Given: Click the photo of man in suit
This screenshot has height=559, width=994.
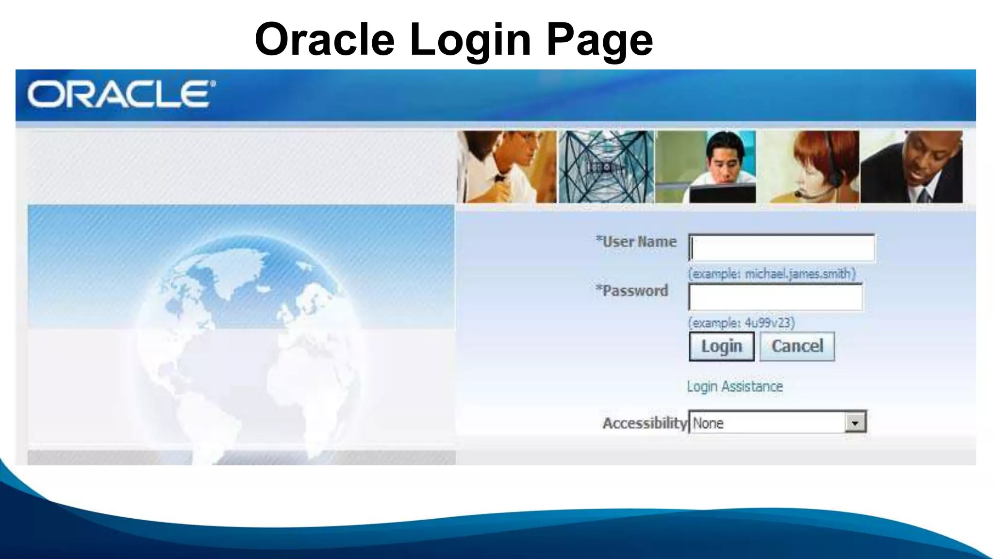Looking at the screenshot, I should coord(911,166).
